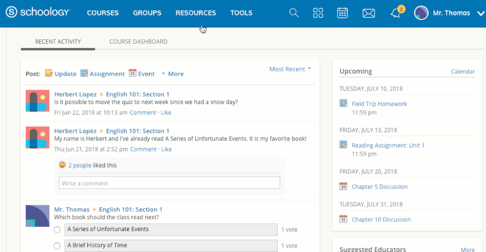
Task: Click Mr. Thomas profile avatar in header
Action: pos(421,13)
